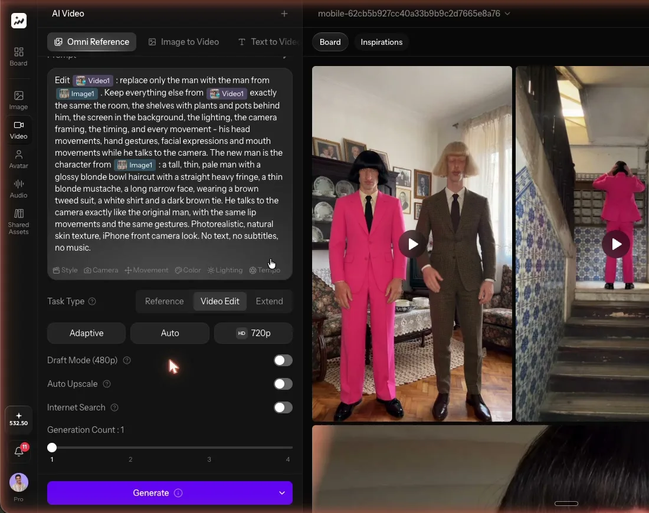Open the Image sidebar section

pos(19,100)
